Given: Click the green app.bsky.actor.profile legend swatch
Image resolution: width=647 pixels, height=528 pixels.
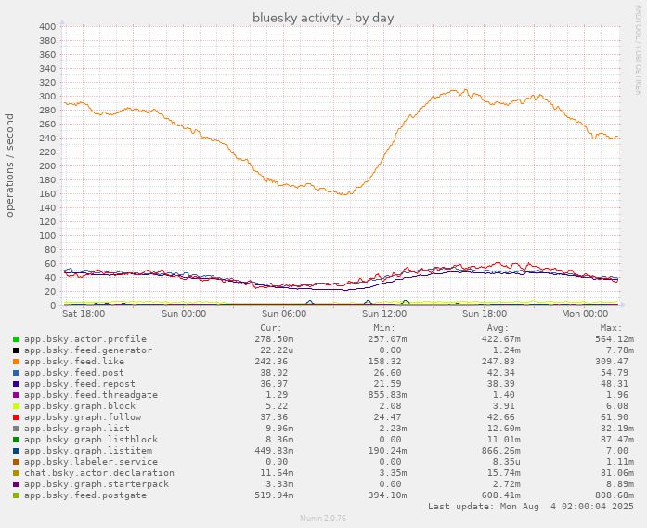Looking at the screenshot, I should 16,339.
